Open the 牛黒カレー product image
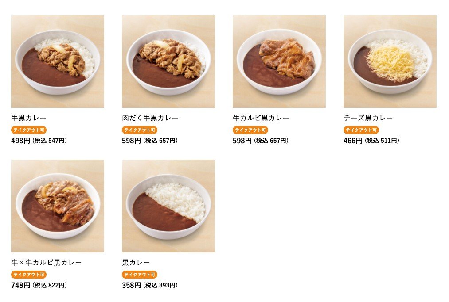The width and height of the screenshot is (449, 302). point(58,61)
